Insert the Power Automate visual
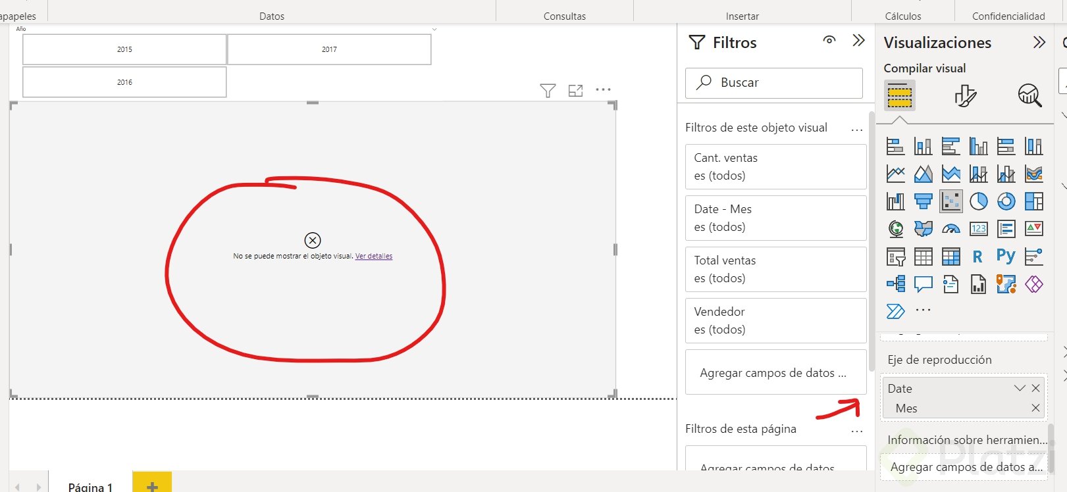This screenshot has height=492, width=1067. 895,311
